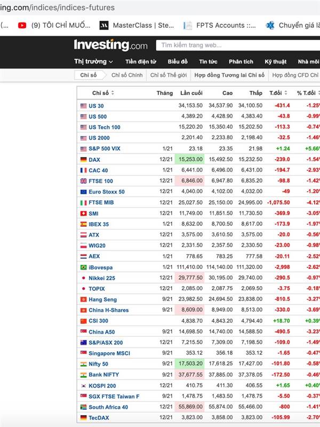The height and width of the screenshot is (427, 320).
Task: Click the Brazilian flag beside iBovespa
Action: pos(84,267)
